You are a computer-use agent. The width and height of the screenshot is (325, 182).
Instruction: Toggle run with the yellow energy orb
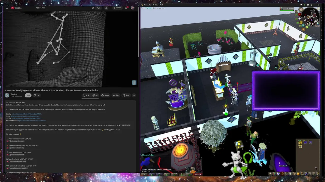click(301, 22)
